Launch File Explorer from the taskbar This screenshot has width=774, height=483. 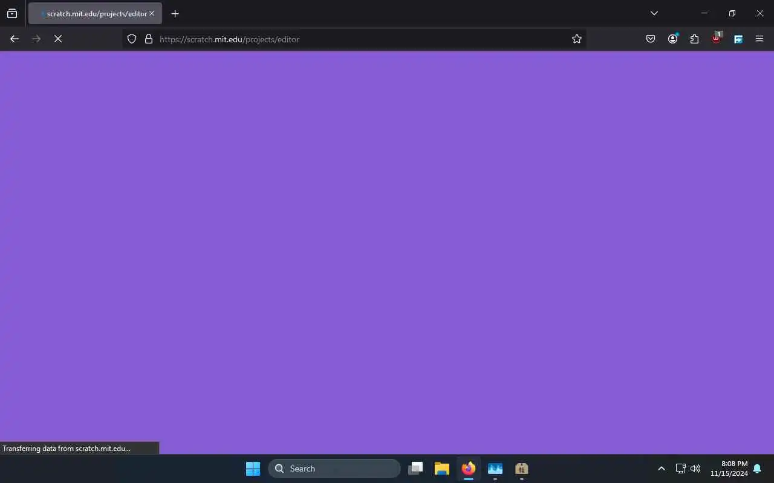pyautogui.click(x=442, y=469)
